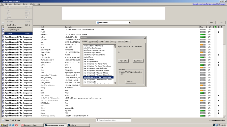
Task: Select Age of Empires II: The Conquerors Demo
Action: 98,80
